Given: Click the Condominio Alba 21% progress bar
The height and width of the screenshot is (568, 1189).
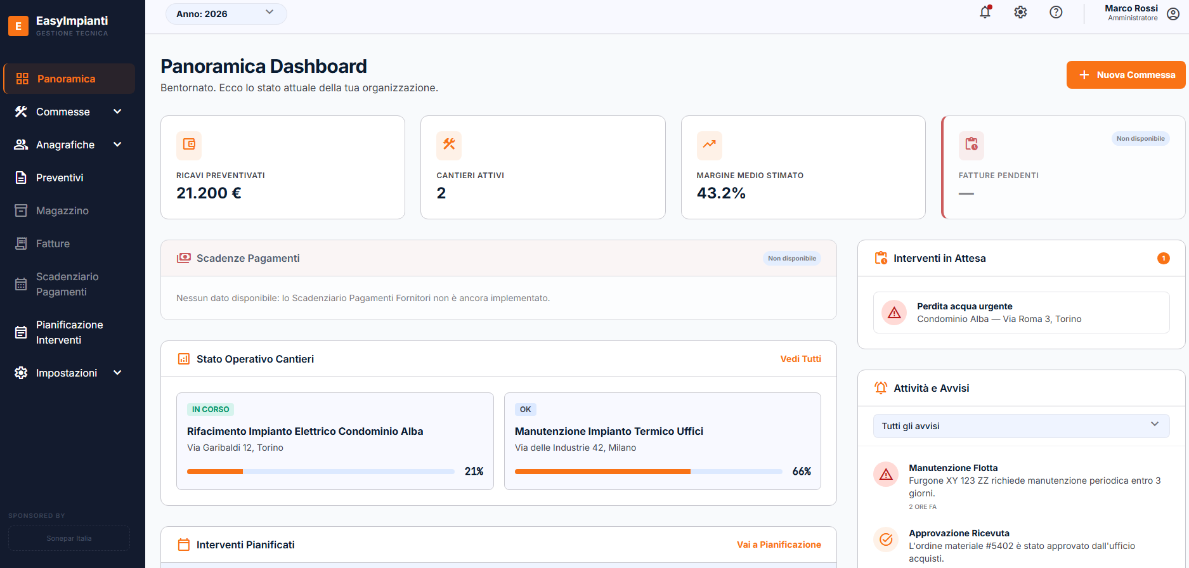Looking at the screenshot, I should 321,472.
